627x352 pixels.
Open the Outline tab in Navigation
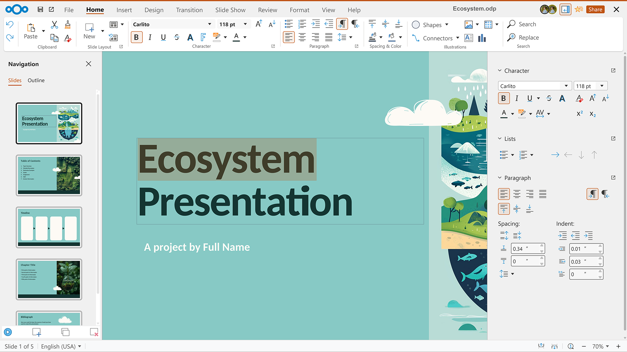click(36, 81)
